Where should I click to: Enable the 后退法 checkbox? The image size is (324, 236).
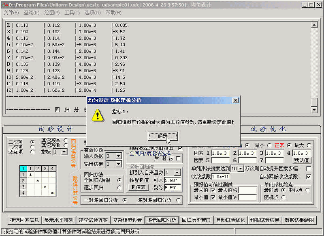pyautogui.click(x=178, y=158)
